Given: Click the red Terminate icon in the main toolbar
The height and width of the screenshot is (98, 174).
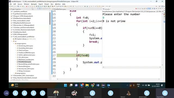Looking at the screenshot, I should 27,7.
